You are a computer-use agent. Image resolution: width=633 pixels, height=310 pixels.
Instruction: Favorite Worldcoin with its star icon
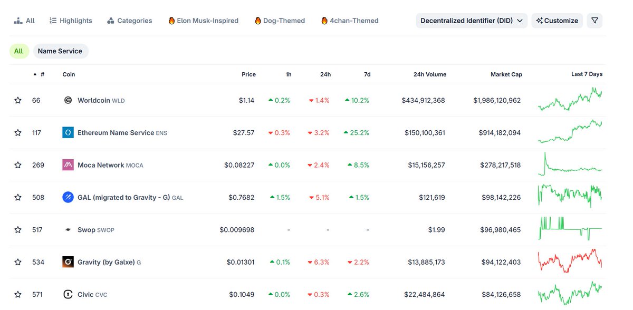18,100
